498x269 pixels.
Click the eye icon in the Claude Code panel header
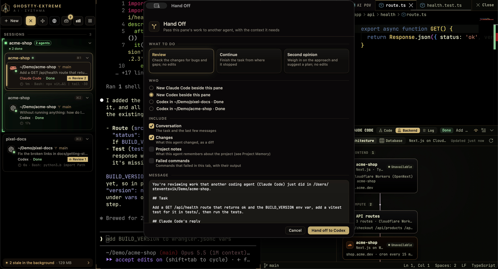point(476,131)
